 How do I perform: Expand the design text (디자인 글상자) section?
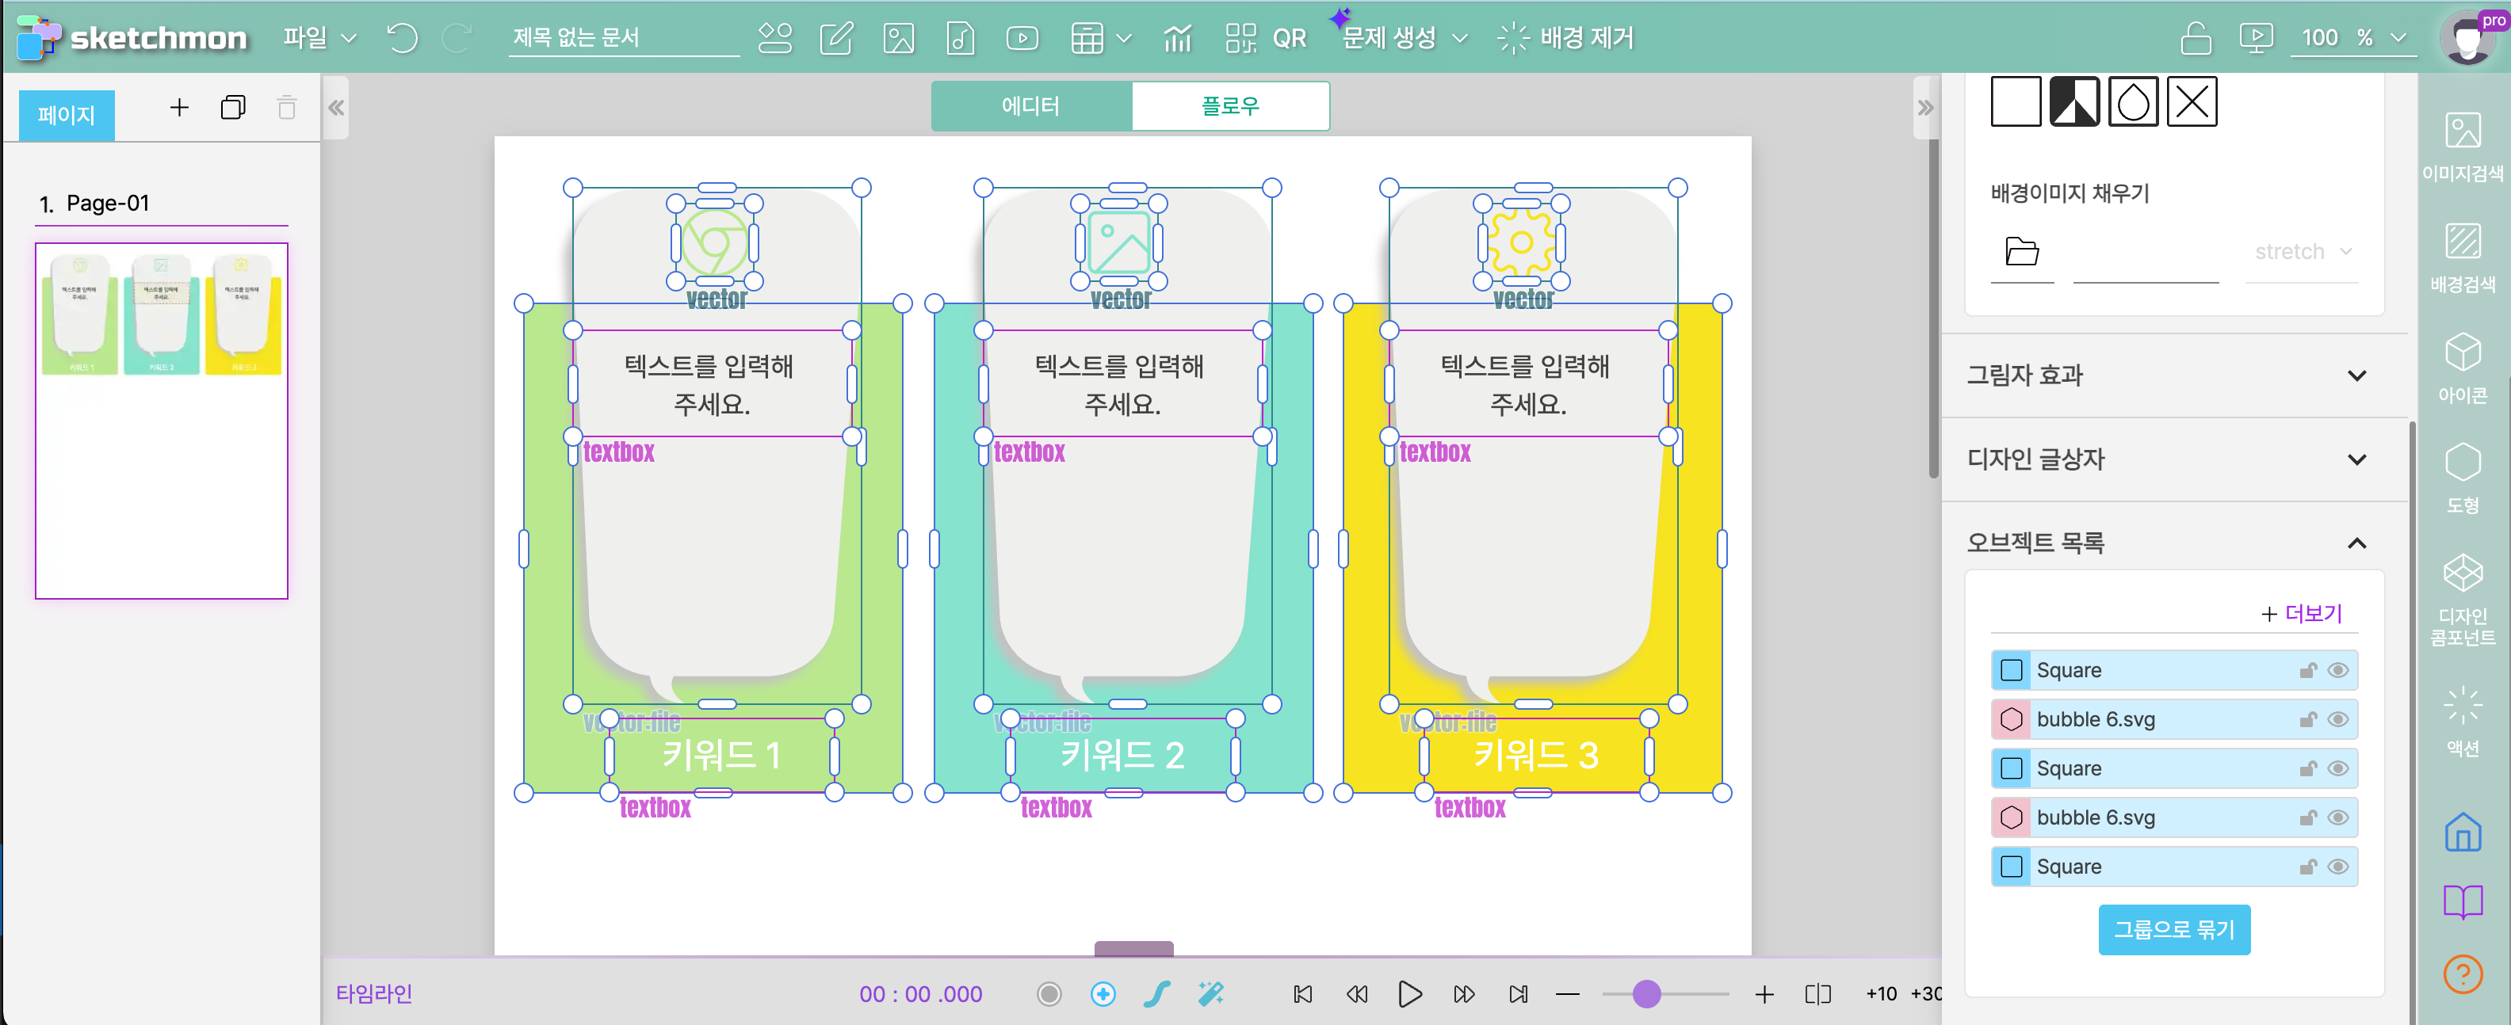[x=2356, y=459]
